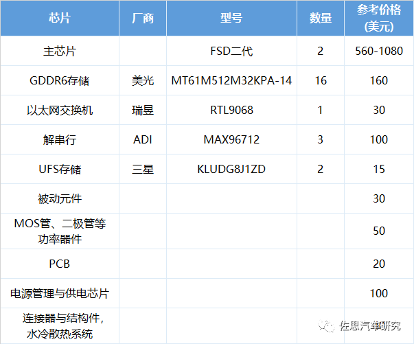Image resolution: width=414 pixels, height=344 pixels.
Task: Click the 参考价格(美元) column header
Action: [x=379, y=18]
